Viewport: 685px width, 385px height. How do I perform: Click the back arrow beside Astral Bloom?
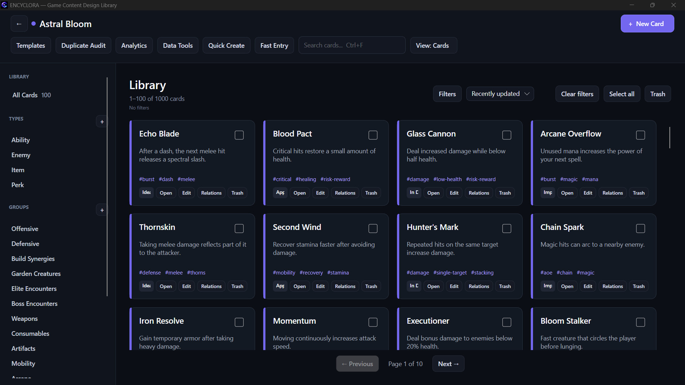(19, 24)
